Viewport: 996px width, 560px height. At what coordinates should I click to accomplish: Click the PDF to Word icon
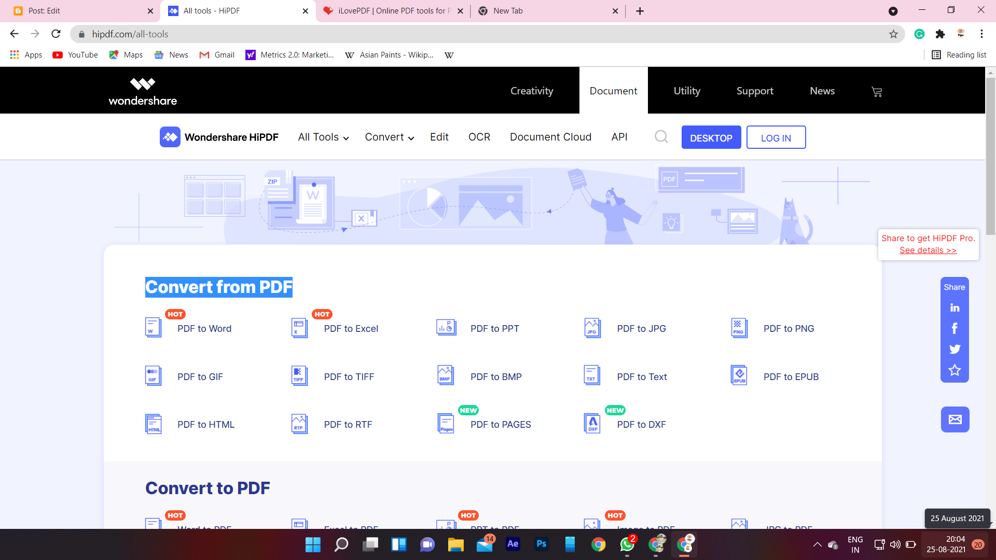[x=153, y=328]
